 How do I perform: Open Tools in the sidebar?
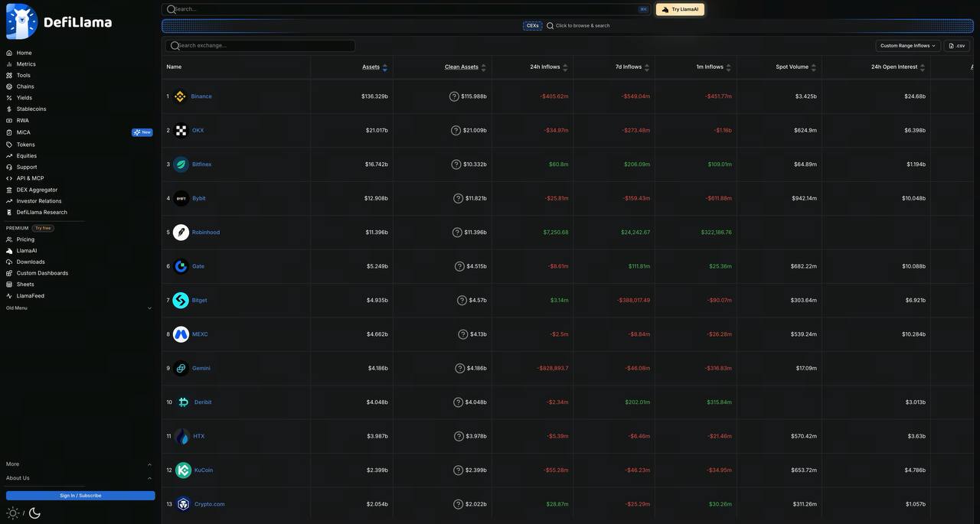click(x=24, y=75)
